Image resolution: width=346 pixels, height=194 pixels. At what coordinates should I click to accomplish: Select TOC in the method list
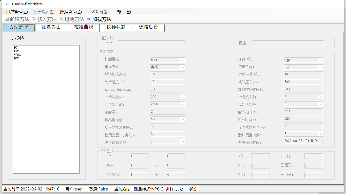click(16, 58)
